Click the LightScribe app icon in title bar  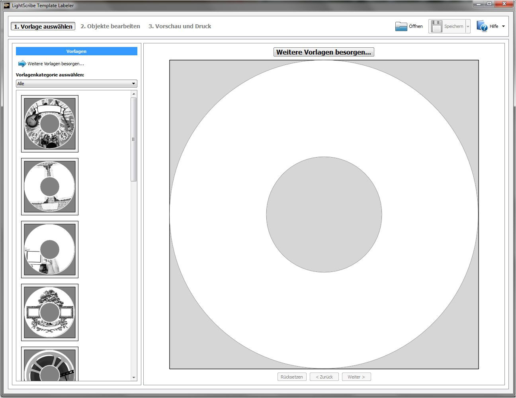(x=6, y=6)
